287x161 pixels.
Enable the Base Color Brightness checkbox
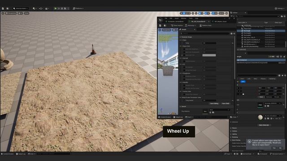pyautogui.click(x=184, y=49)
